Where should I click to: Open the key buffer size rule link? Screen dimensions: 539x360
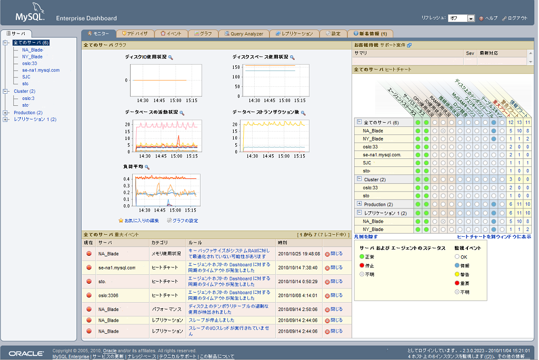point(229,254)
